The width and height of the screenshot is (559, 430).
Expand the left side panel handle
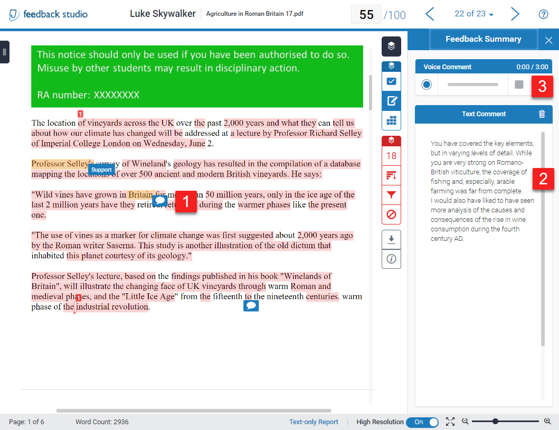tap(4, 52)
